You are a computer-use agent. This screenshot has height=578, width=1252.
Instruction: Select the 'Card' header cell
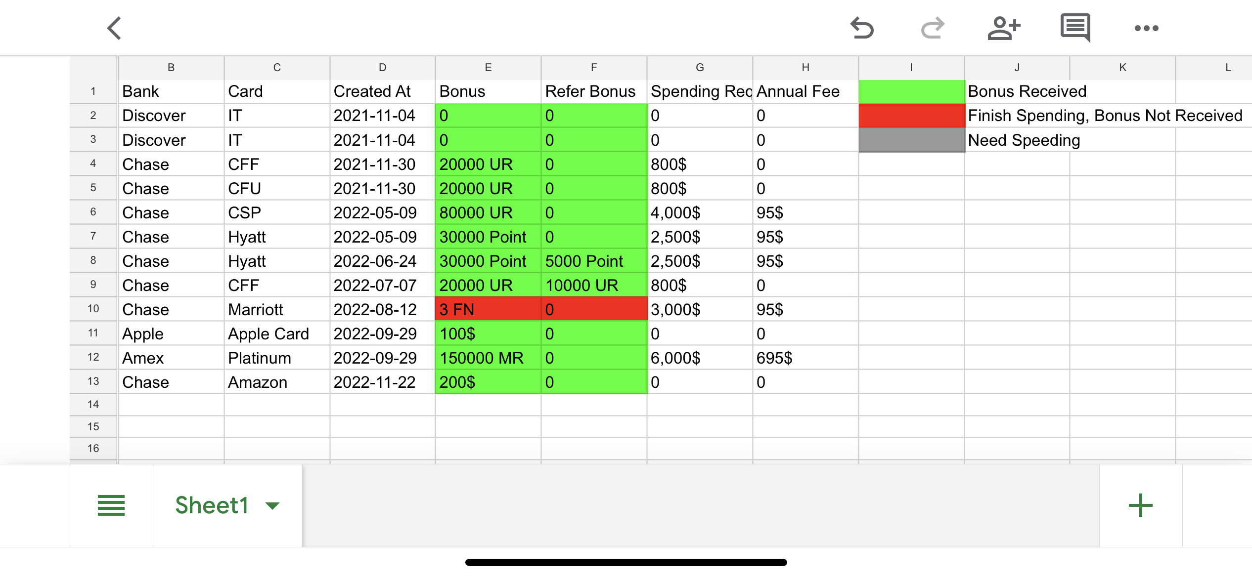coord(277,91)
